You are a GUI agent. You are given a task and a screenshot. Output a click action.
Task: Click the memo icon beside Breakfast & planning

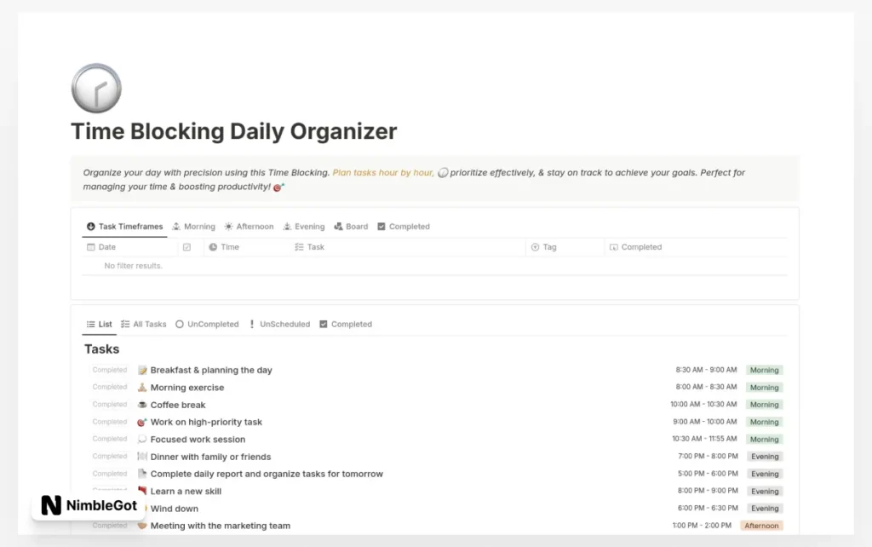point(142,370)
